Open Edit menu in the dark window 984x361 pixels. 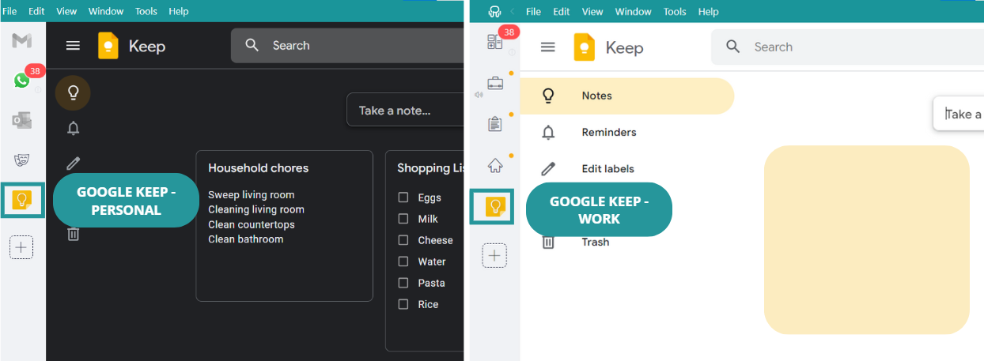tap(36, 11)
